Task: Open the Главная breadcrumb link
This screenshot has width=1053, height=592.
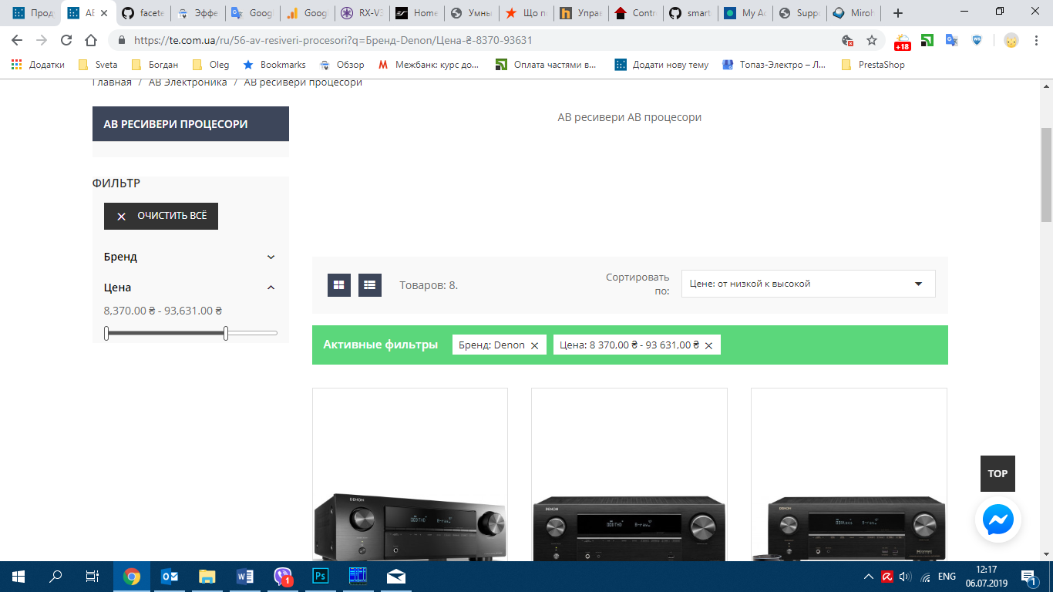Action: coord(112,82)
